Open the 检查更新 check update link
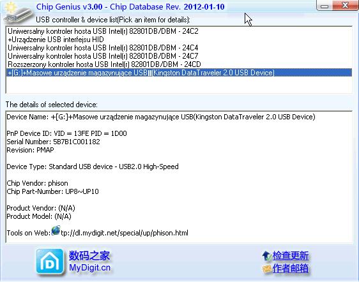 pyautogui.click(x=290, y=256)
